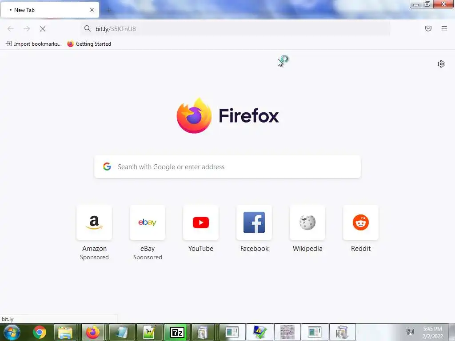The height and width of the screenshot is (341, 455).
Task: Go forward using the forward arrow
Action: click(x=27, y=29)
